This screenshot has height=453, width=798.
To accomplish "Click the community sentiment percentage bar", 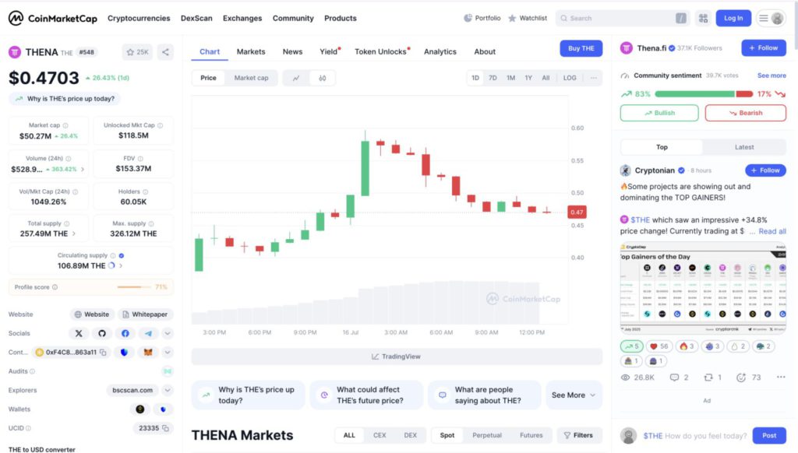I will tap(704, 94).
